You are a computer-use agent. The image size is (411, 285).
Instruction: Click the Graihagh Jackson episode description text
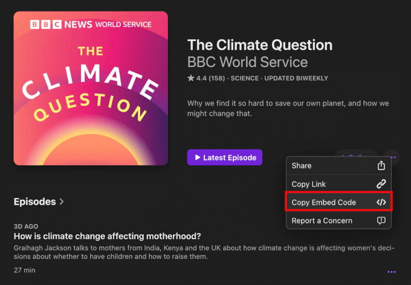(x=199, y=252)
